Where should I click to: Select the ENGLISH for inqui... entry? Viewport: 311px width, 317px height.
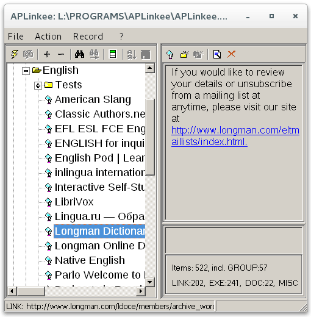100,143
